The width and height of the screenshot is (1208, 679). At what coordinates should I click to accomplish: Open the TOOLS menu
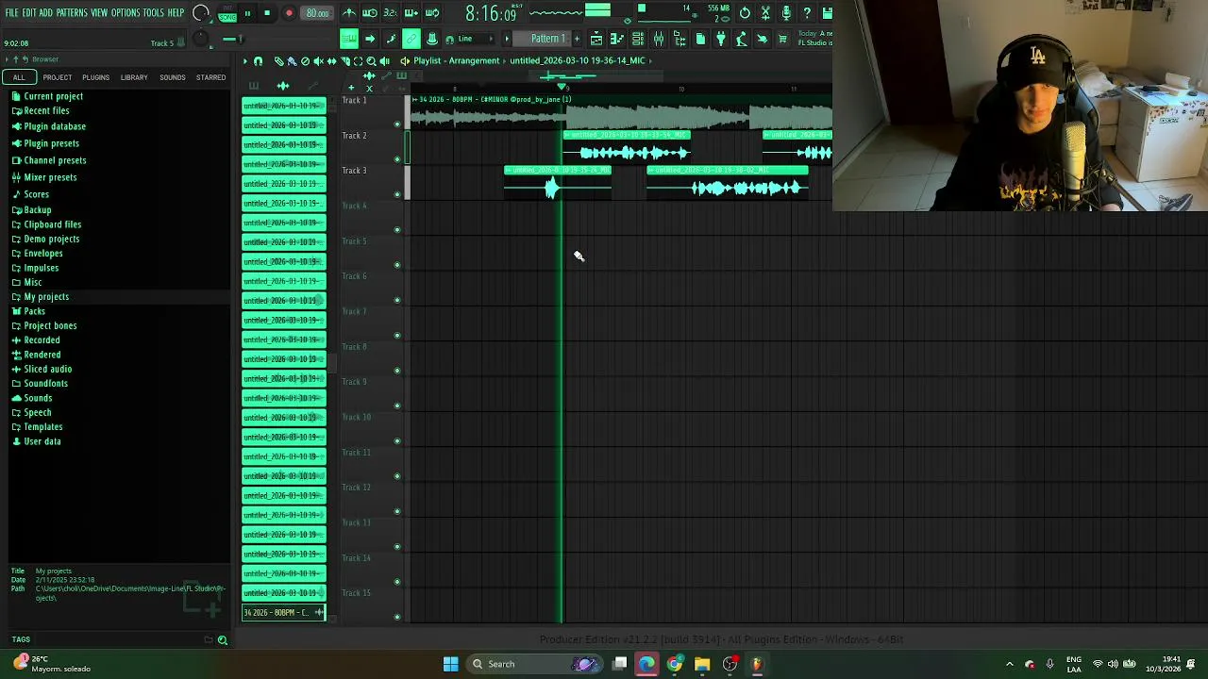154,13
